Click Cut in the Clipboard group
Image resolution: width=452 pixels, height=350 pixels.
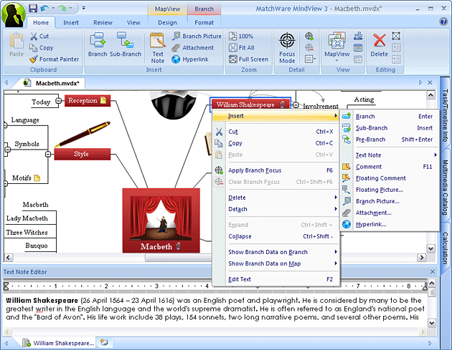tap(39, 37)
